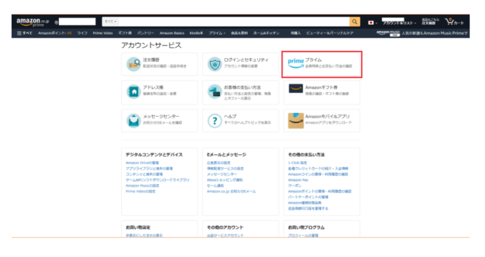The image size is (485, 257).
Task: Open セール通知 link
Action: (215, 186)
